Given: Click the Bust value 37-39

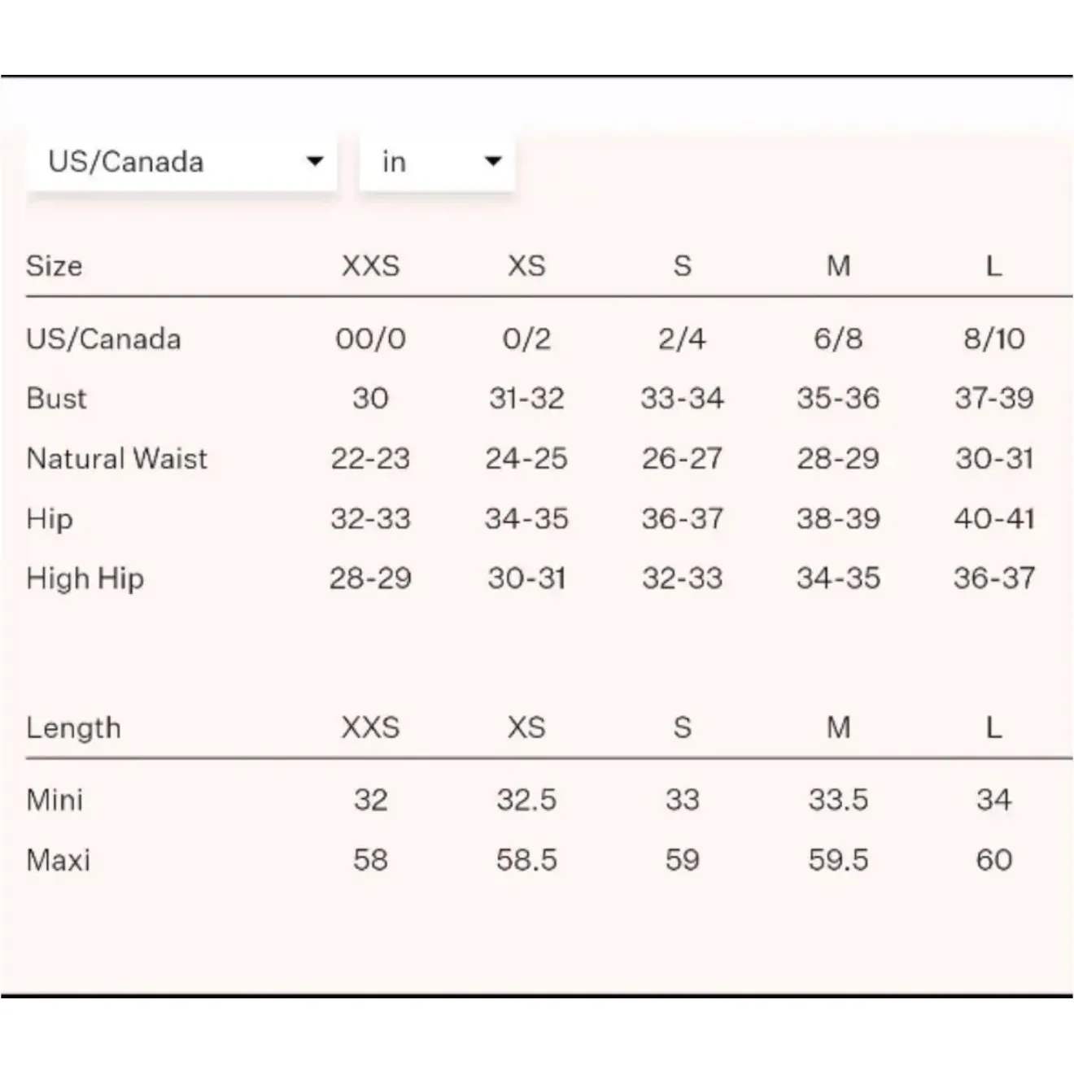Looking at the screenshot, I should point(993,399).
